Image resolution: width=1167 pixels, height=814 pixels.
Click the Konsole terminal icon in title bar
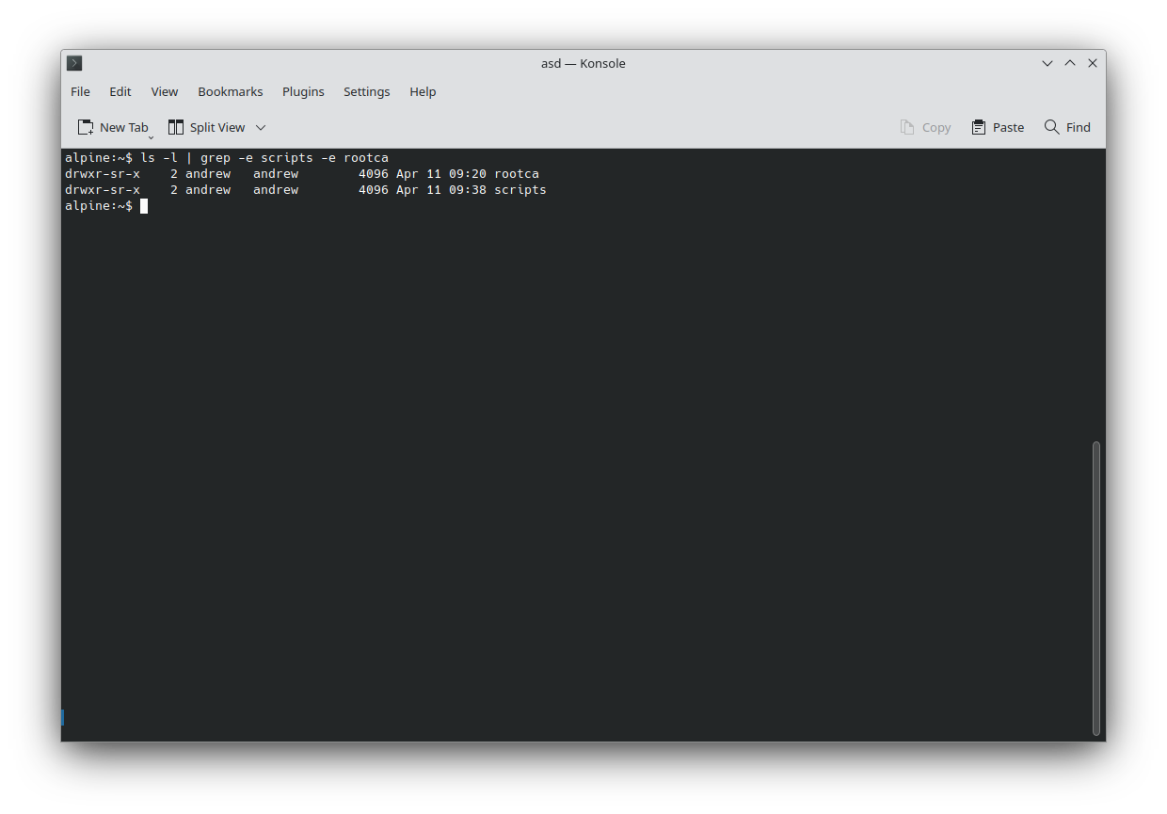75,63
